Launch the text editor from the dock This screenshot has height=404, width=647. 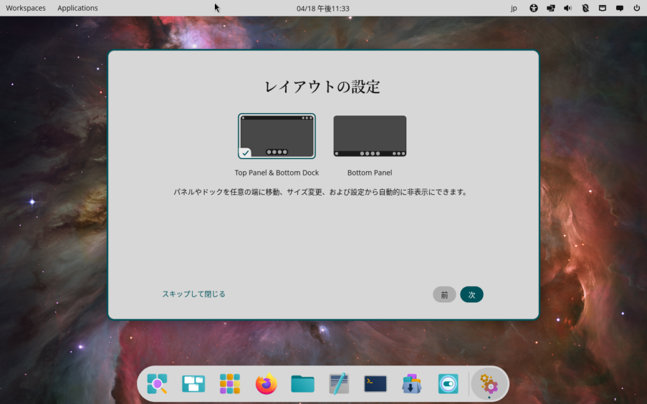pyautogui.click(x=339, y=384)
